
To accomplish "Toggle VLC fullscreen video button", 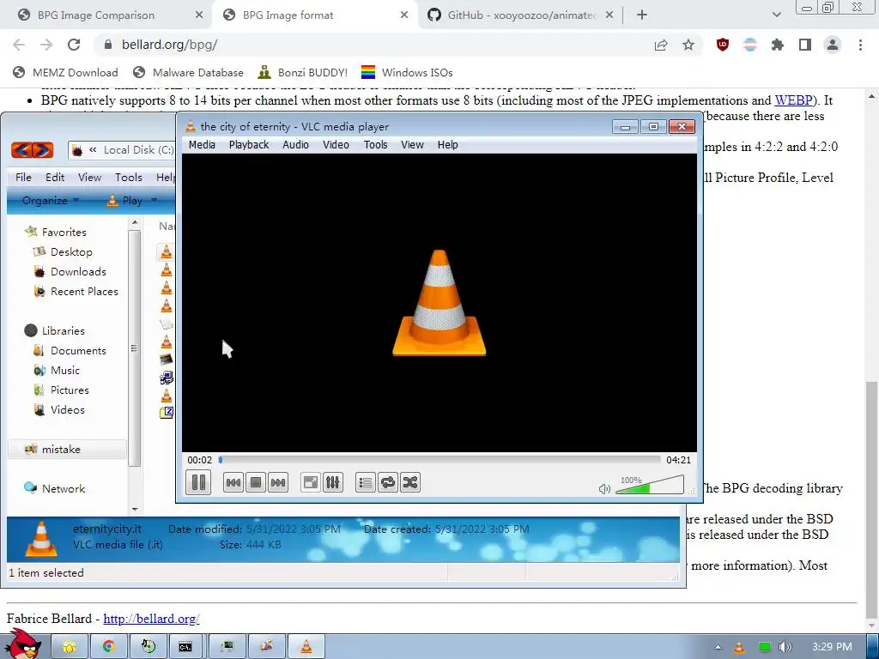I will [x=311, y=482].
